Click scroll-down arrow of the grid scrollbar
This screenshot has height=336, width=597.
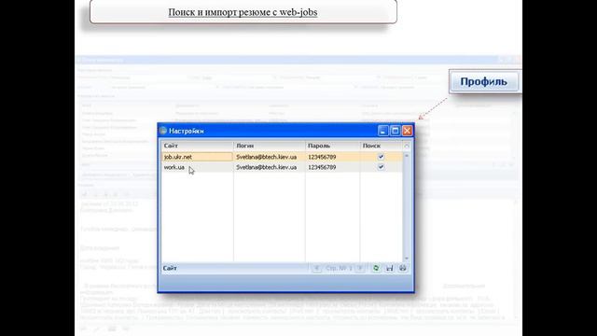(x=407, y=259)
